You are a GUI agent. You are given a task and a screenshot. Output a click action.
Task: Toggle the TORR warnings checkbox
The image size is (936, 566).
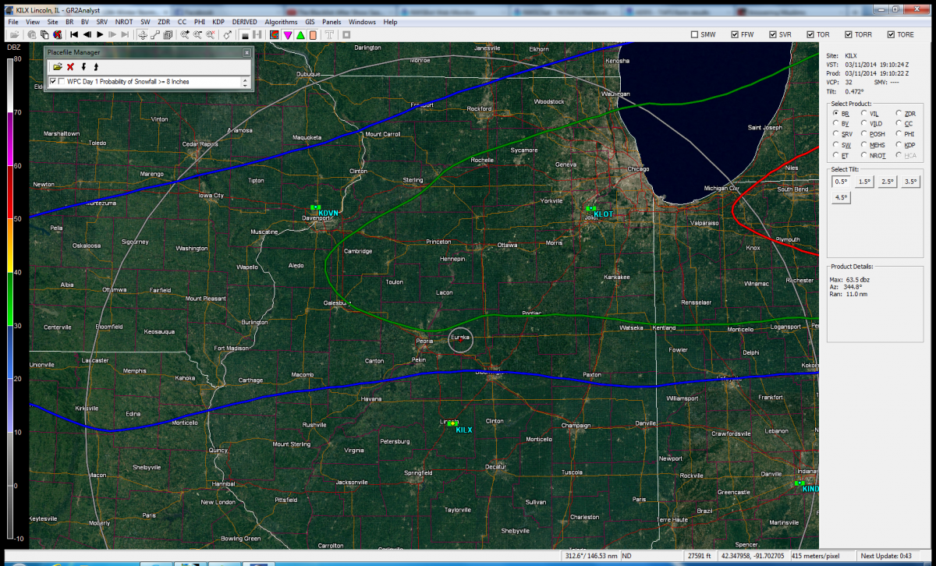point(847,34)
